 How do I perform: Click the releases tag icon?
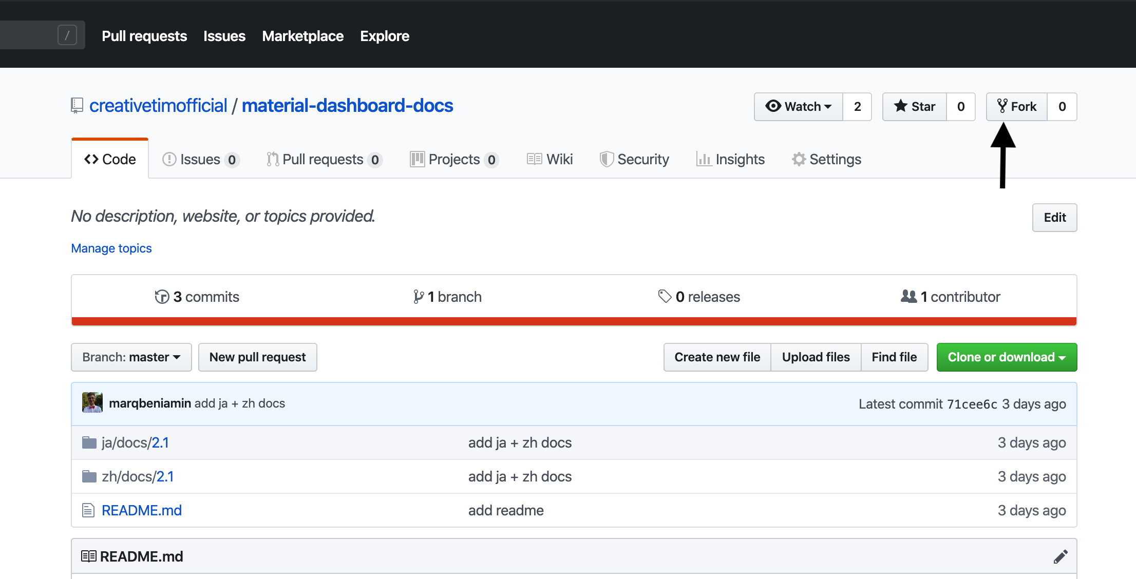pos(665,296)
